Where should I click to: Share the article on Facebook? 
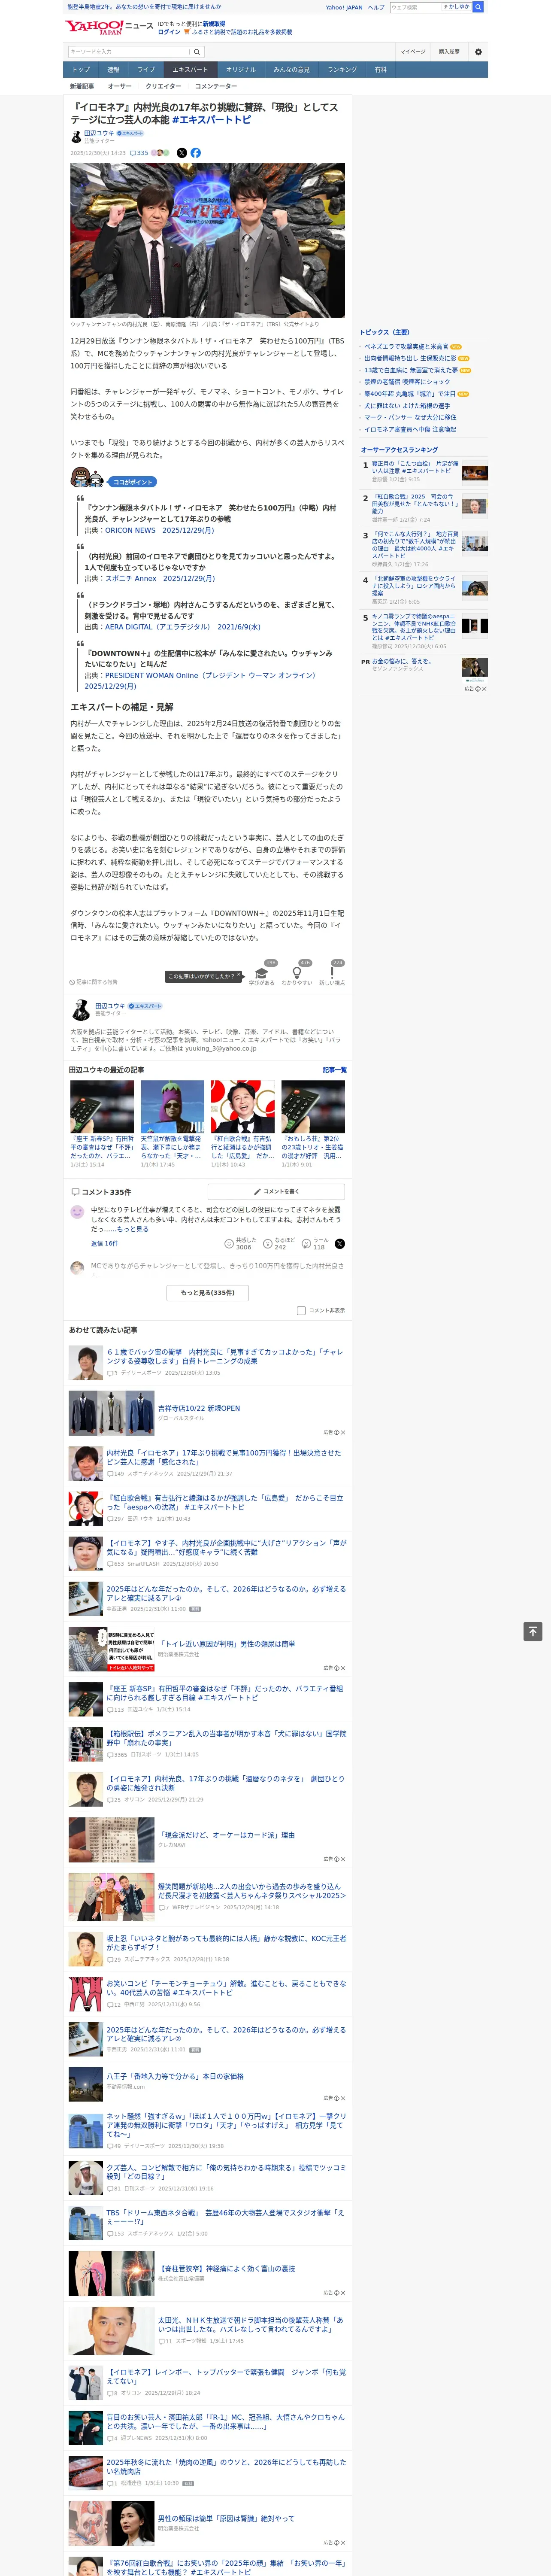point(196,153)
